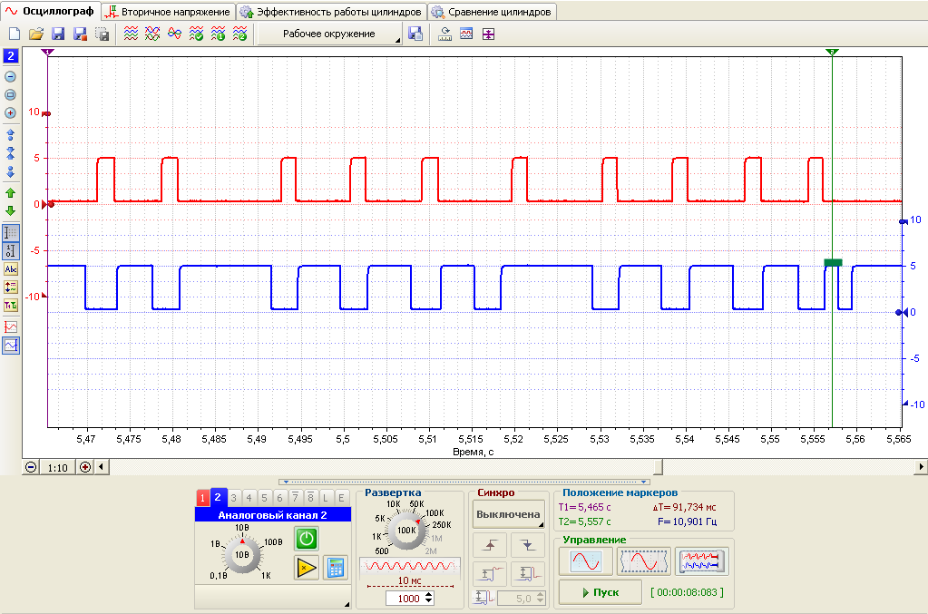This screenshot has width=928, height=614.
Task: Click the calculator icon in channel panel
Action: (x=336, y=568)
